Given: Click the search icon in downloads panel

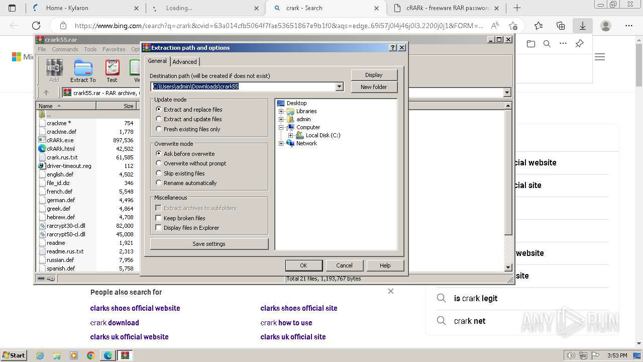Looking at the screenshot, I should 547,44.
